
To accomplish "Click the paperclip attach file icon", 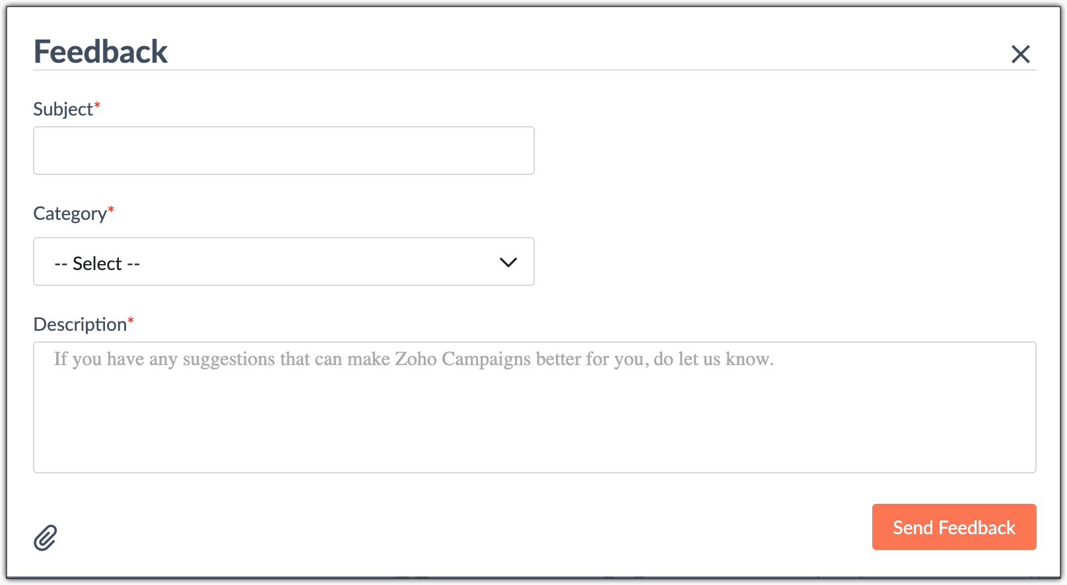I will pyautogui.click(x=46, y=538).
